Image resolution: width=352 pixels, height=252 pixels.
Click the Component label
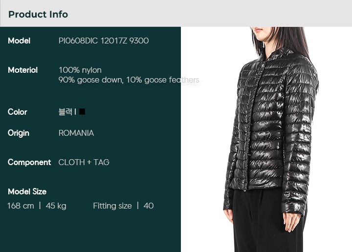(x=29, y=162)
